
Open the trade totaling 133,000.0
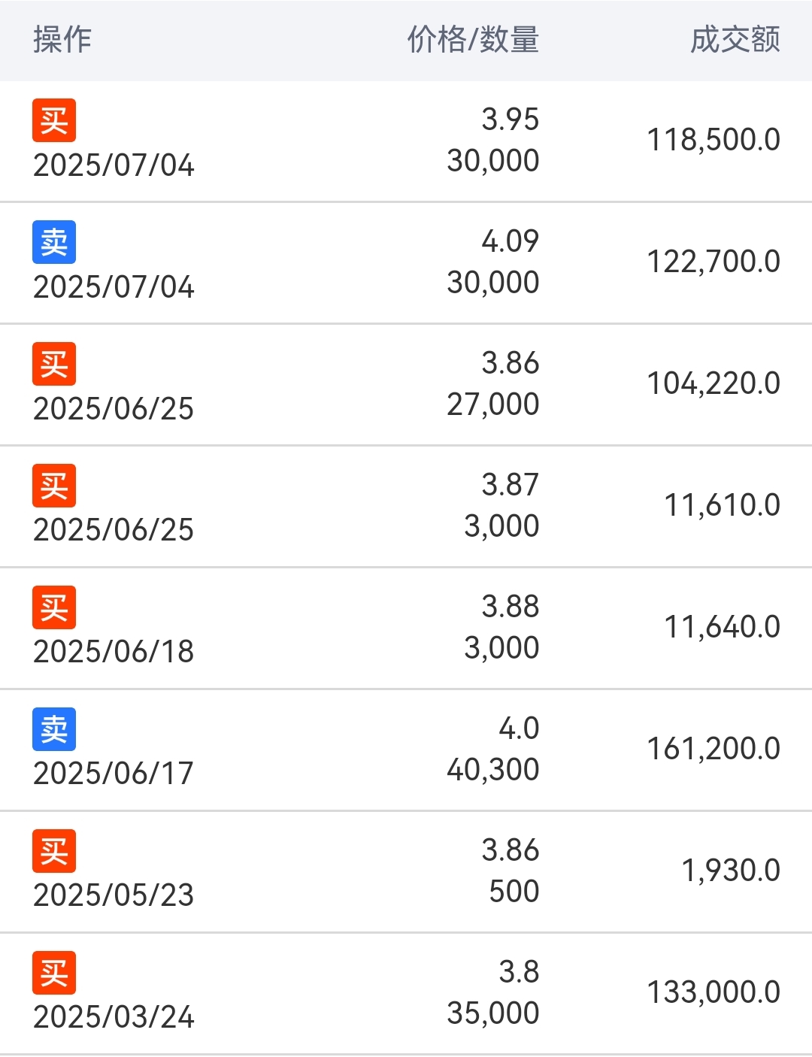pos(406,994)
